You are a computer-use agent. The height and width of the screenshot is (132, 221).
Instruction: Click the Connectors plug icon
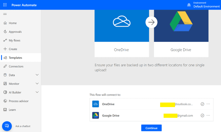pos(5,66)
